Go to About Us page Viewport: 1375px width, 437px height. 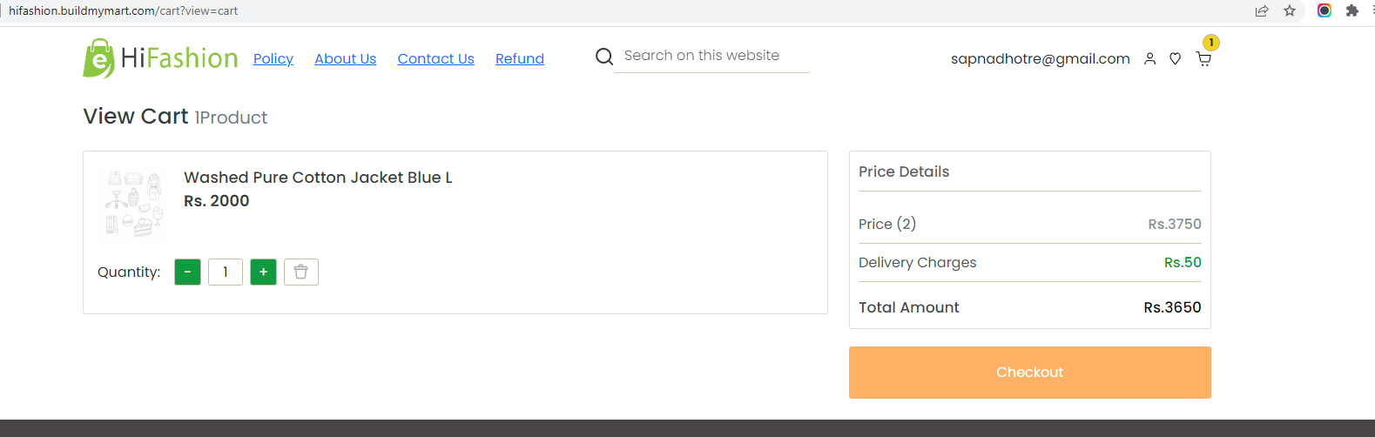click(346, 58)
